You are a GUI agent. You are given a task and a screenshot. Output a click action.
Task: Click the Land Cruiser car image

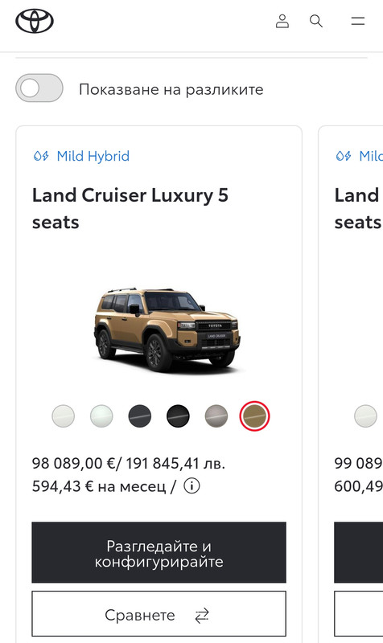coord(167,329)
